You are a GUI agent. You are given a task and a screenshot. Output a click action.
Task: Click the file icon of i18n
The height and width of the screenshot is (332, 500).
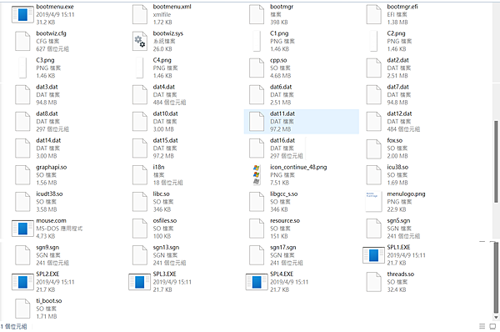(x=140, y=175)
